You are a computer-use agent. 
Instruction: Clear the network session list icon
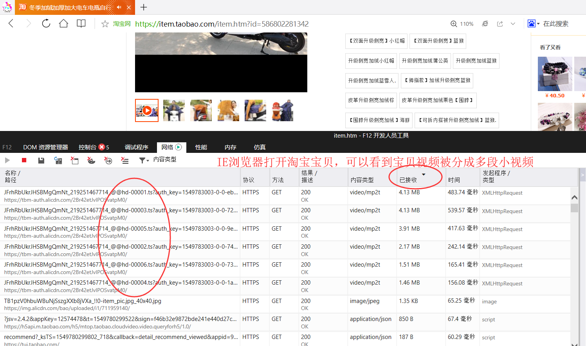125,160
